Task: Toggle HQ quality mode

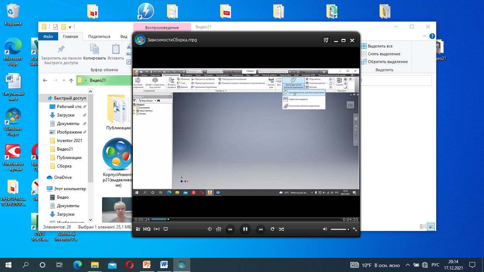Action: point(147,229)
